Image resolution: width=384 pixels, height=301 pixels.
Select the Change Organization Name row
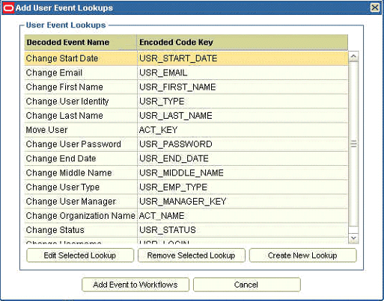point(186,216)
